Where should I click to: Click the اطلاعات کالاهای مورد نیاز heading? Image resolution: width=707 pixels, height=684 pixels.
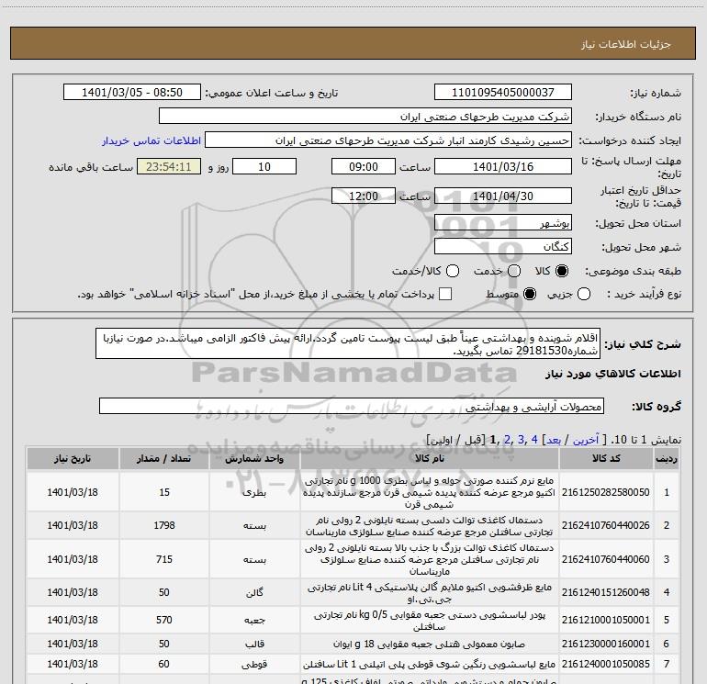pos(613,374)
